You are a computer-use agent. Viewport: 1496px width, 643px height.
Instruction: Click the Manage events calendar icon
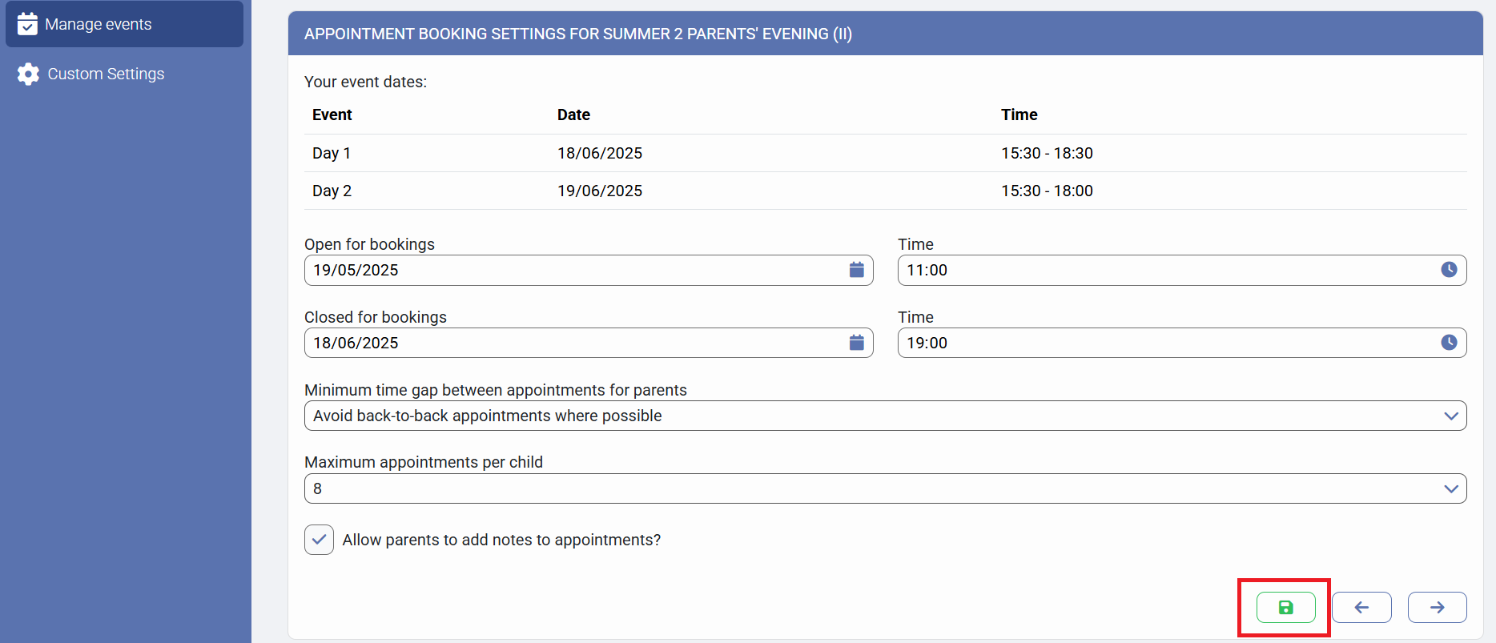click(27, 24)
